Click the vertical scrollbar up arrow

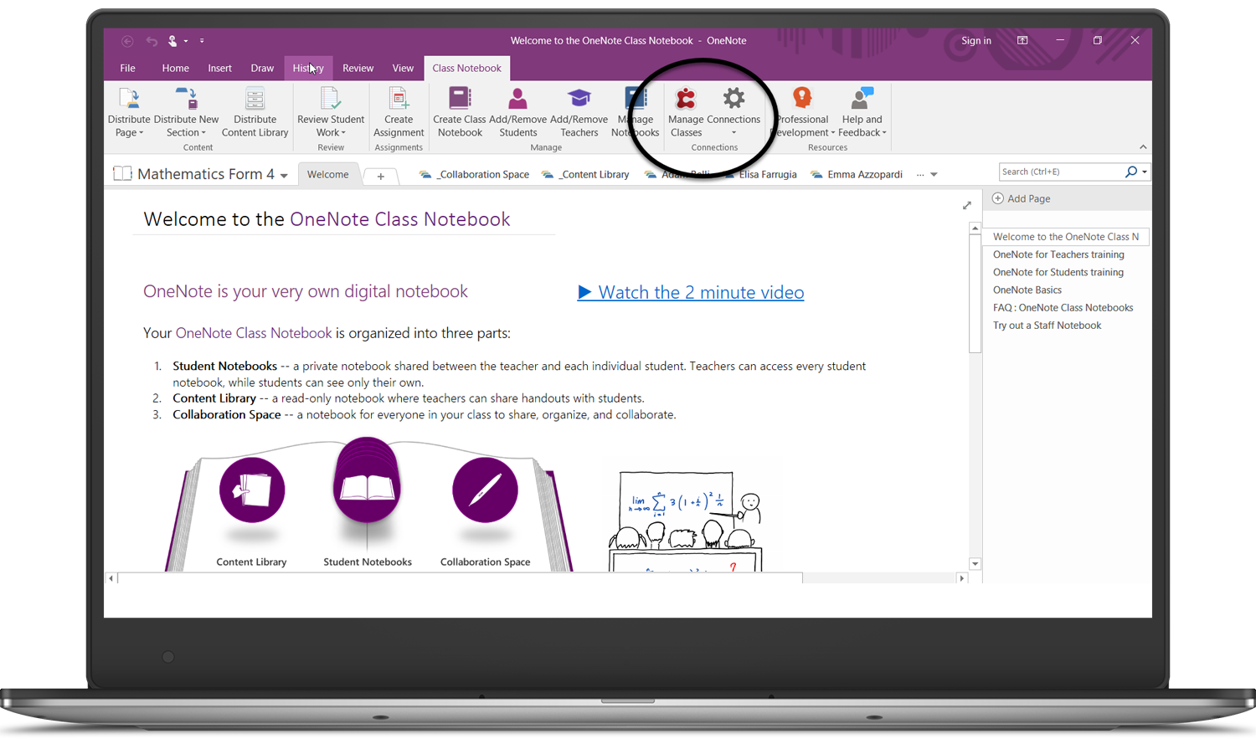[x=975, y=228]
